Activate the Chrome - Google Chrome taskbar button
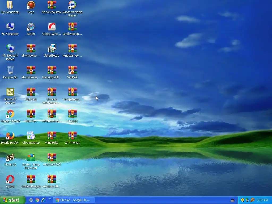 (x=74, y=200)
